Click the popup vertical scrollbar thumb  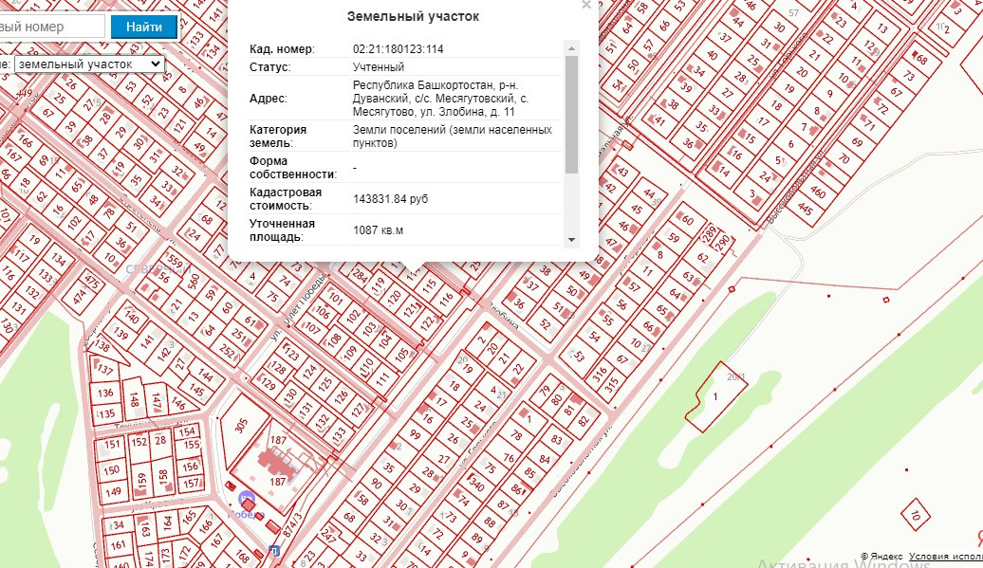tap(571, 115)
